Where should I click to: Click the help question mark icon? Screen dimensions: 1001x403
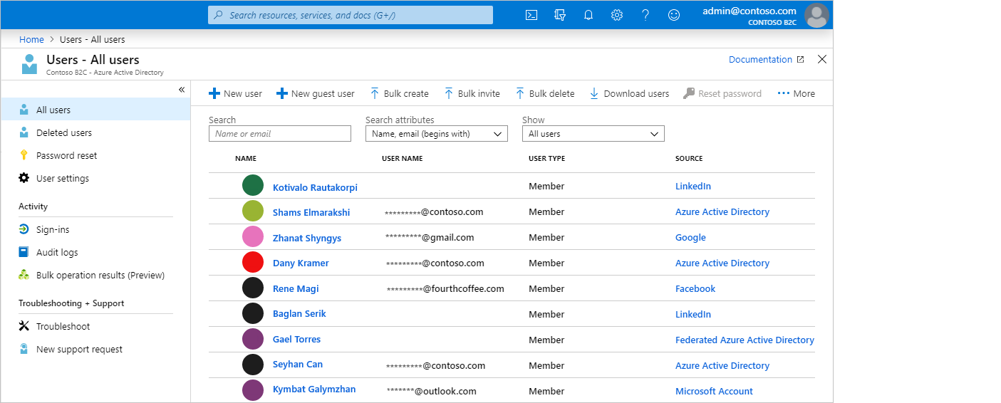coord(645,15)
